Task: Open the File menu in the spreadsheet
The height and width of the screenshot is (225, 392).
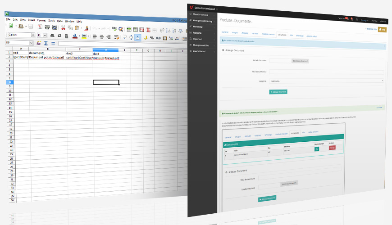Action: tap(8, 19)
